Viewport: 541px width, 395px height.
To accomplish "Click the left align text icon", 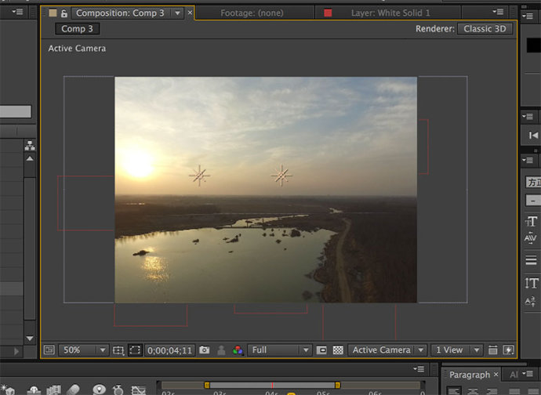I will [x=454, y=391].
